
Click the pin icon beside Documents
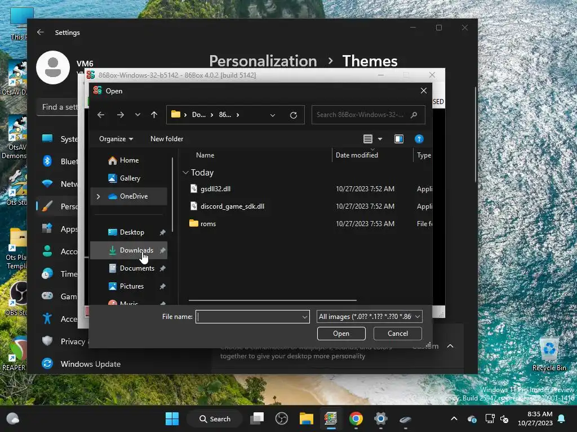pyautogui.click(x=162, y=268)
